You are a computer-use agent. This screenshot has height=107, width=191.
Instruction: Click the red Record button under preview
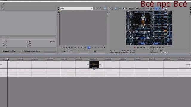point(135,48)
